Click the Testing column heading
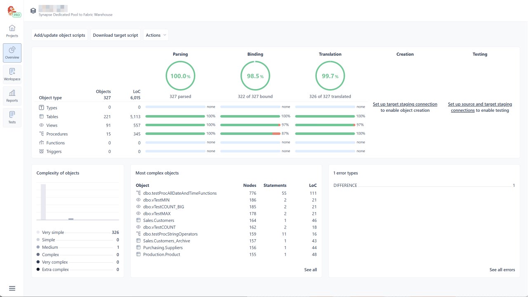 pos(480,54)
